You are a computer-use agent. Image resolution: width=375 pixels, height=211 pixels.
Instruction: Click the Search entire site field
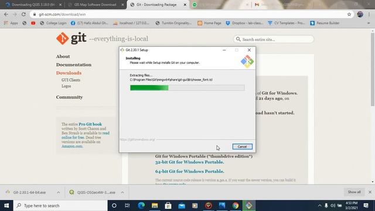tap(274, 39)
